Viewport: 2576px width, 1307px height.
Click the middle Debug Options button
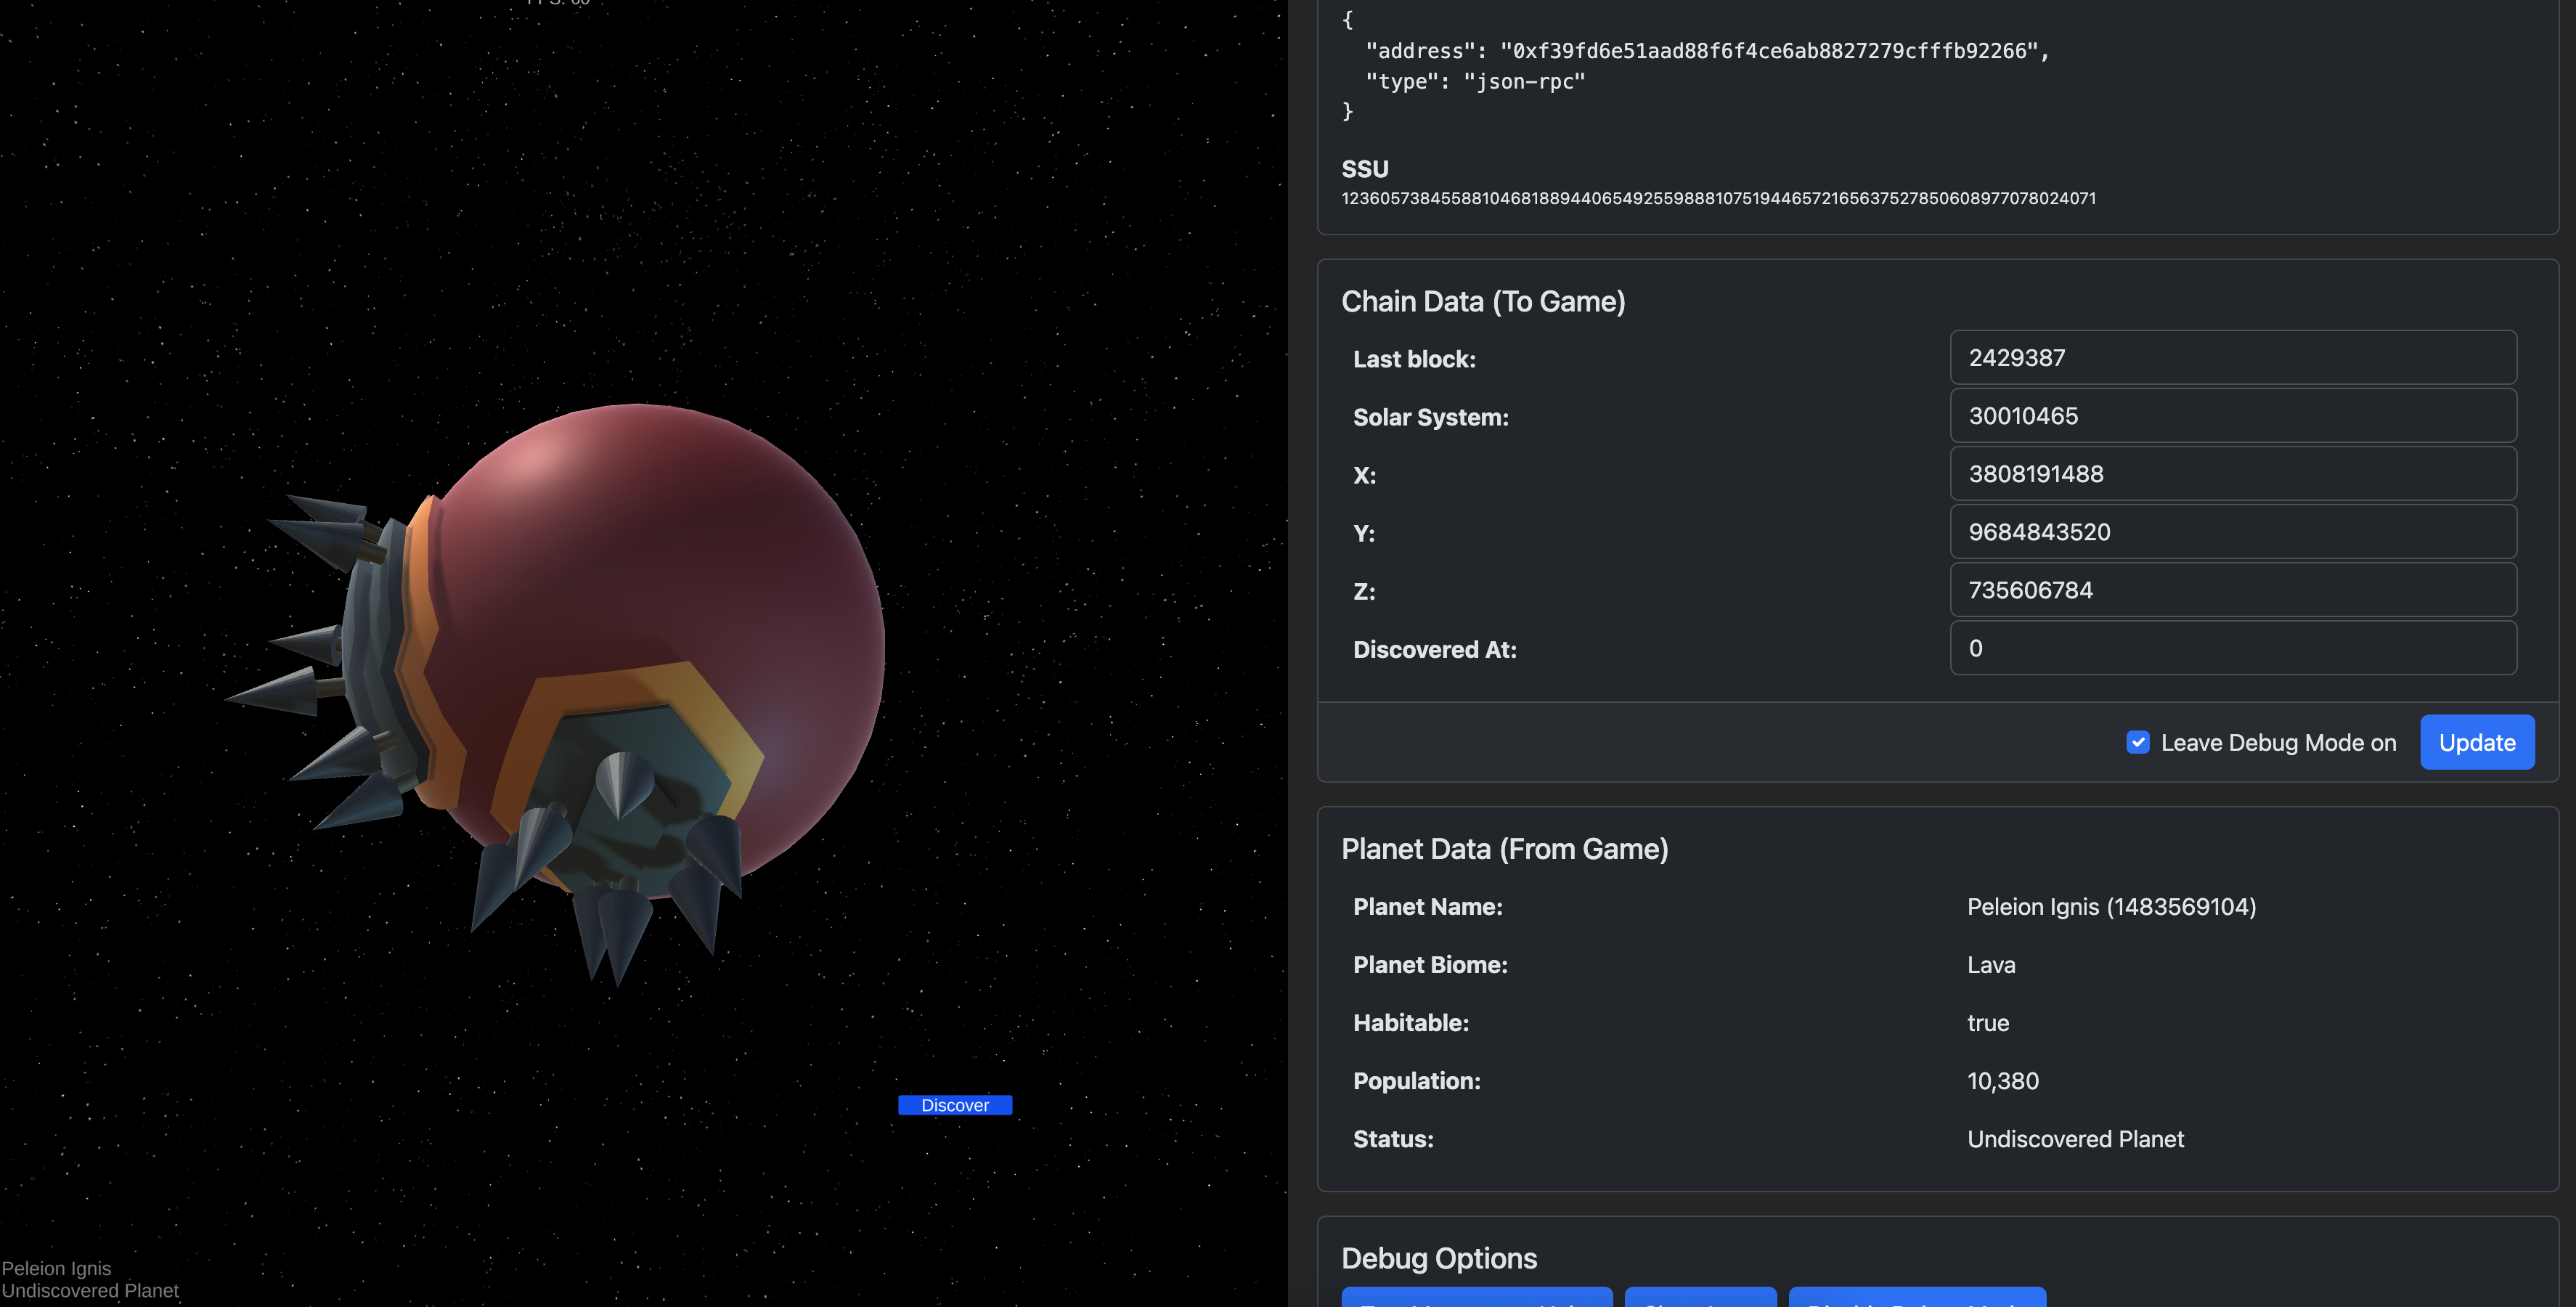1700,1298
